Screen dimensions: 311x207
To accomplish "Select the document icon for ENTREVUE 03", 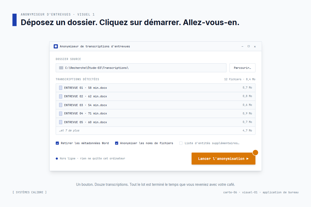I will (60, 105).
